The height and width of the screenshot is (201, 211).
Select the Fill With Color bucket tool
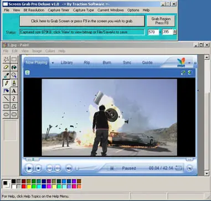[x=14, y=68]
